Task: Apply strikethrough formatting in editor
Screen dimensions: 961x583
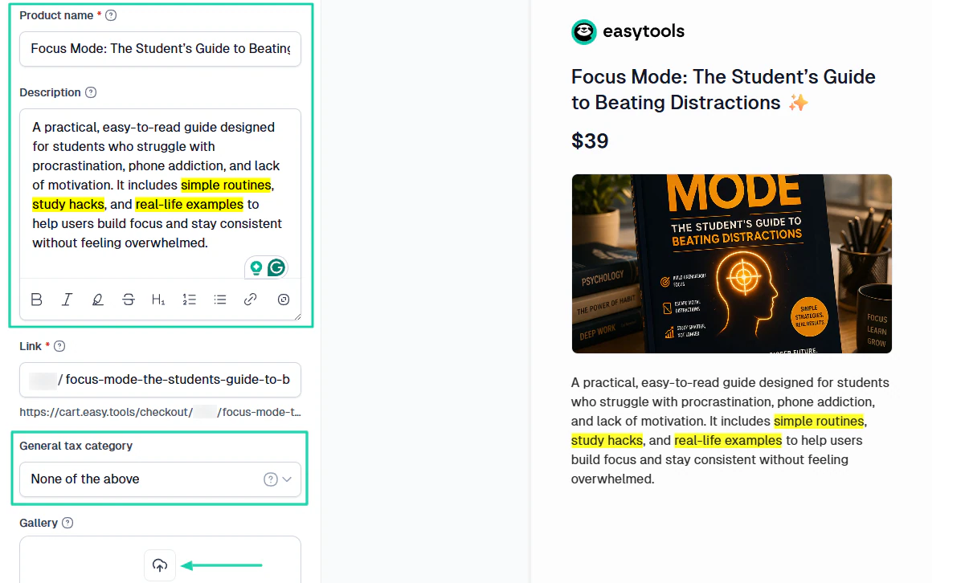Action: pyautogui.click(x=128, y=300)
